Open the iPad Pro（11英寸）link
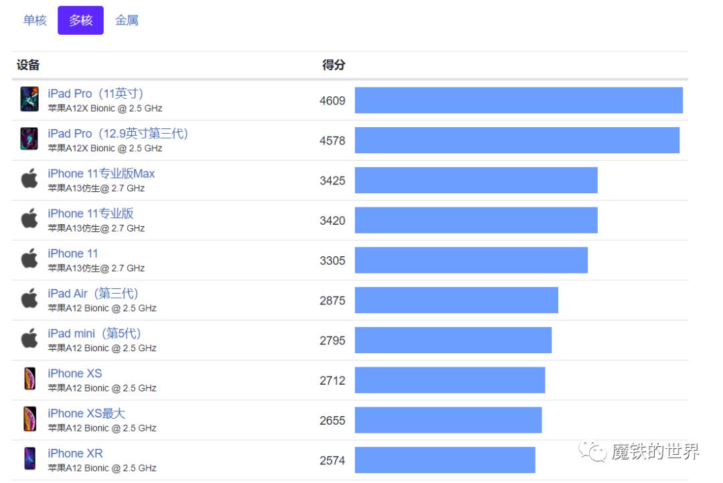 click(96, 94)
